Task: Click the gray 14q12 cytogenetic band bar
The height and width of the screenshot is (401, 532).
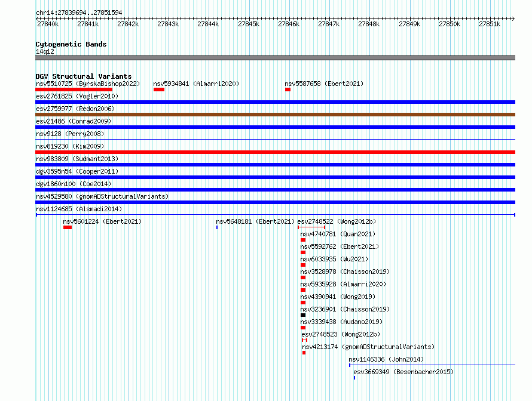Action: (275, 58)
